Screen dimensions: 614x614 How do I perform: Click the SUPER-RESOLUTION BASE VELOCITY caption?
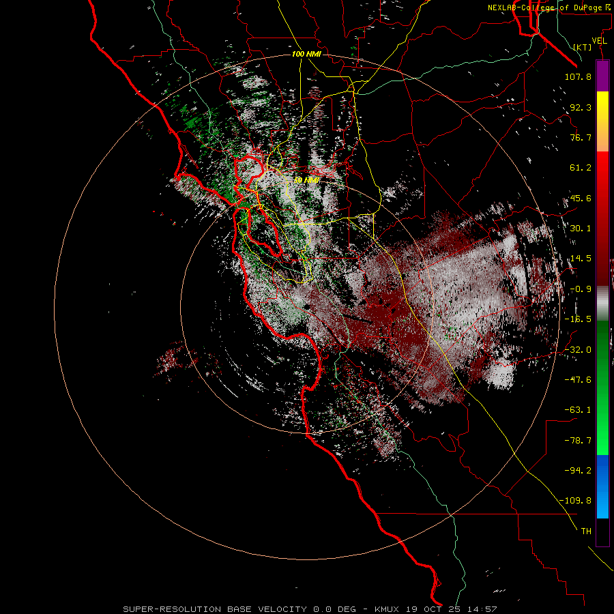(x=215, y=609)
